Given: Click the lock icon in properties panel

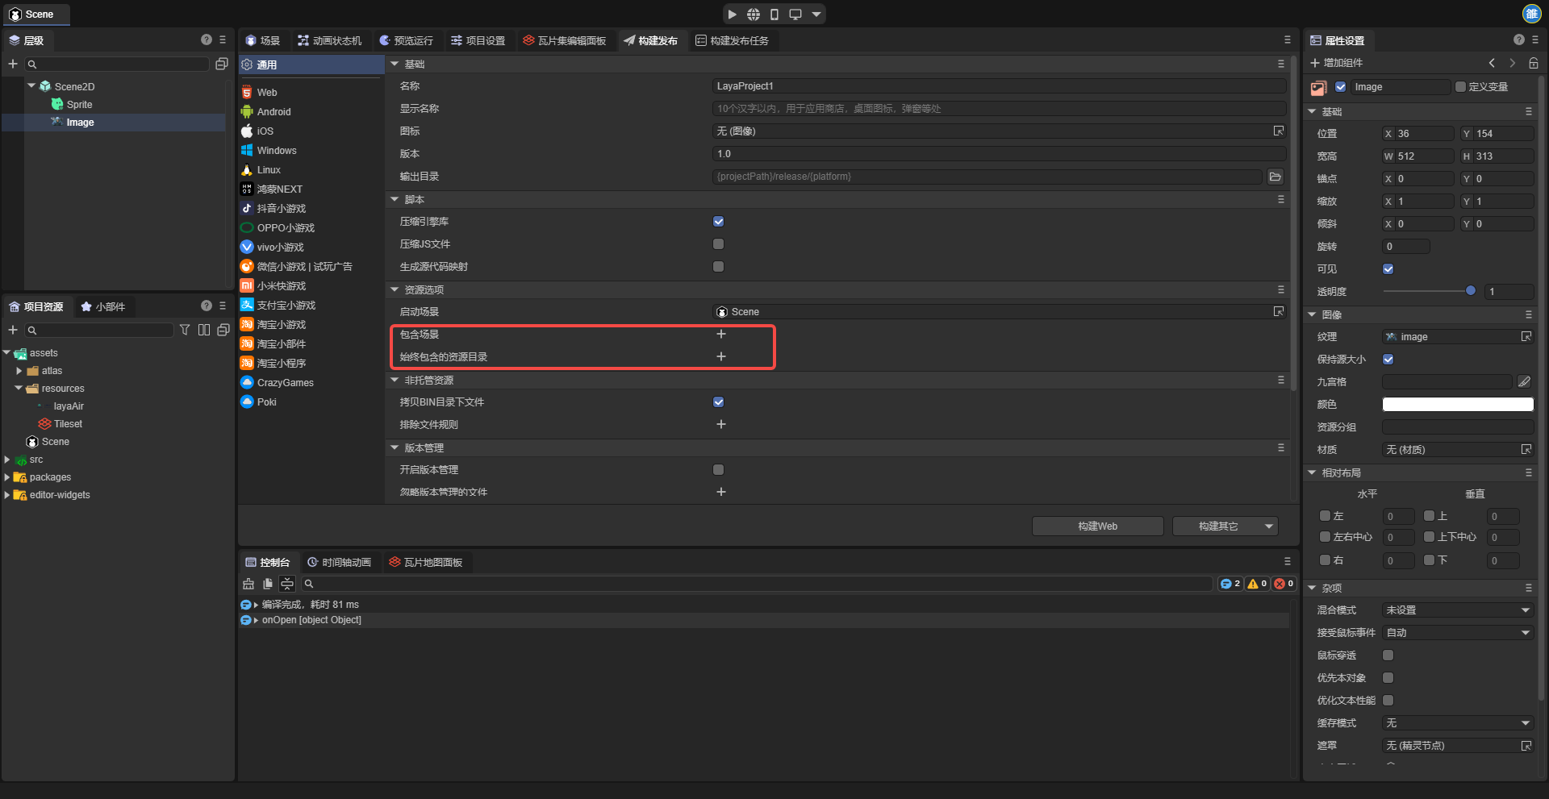Looking at the screenshot, I should (1533, 63).
